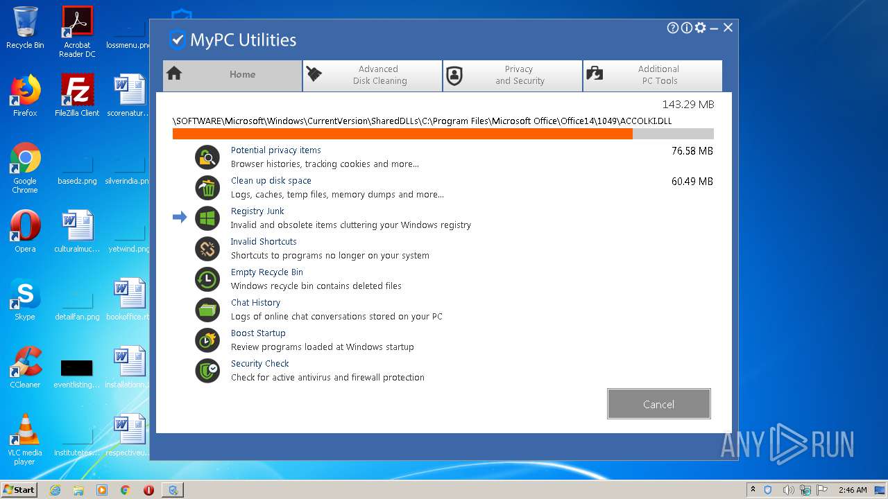Click the 2:46 AM system clock
The width and height of the screenshot is (888, 499).
pos(853,490)
